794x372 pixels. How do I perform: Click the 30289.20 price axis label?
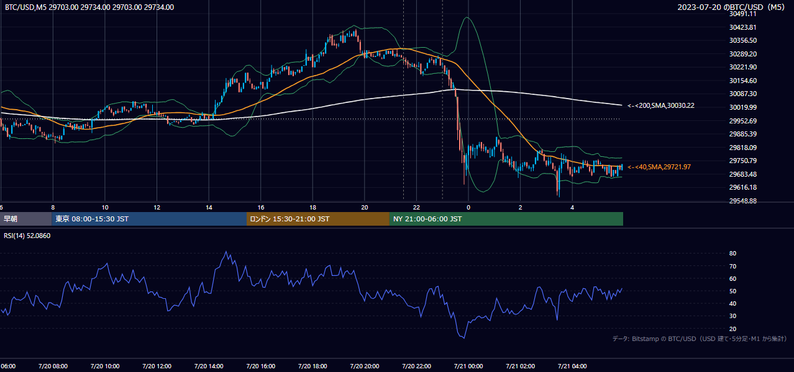point(742,54)
